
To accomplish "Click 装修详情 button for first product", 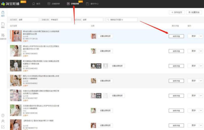I will [176, 36].
